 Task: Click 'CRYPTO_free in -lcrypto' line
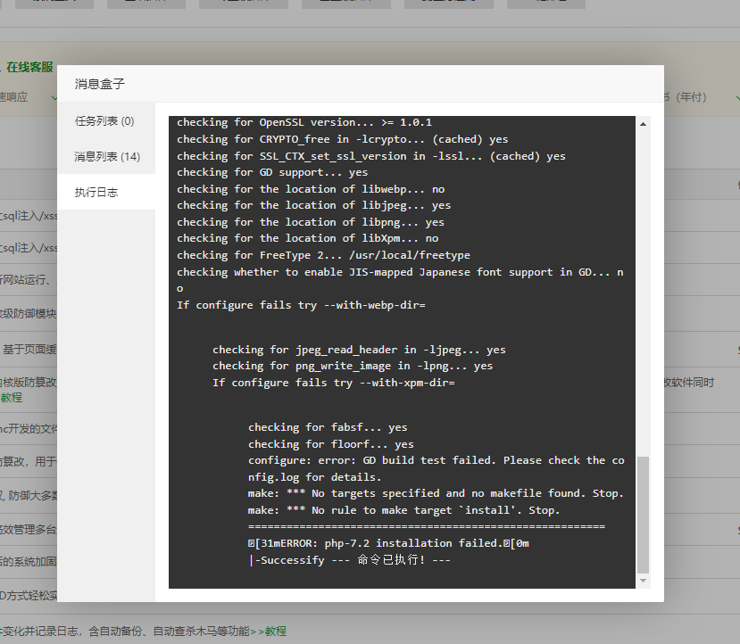coord(343,139)
